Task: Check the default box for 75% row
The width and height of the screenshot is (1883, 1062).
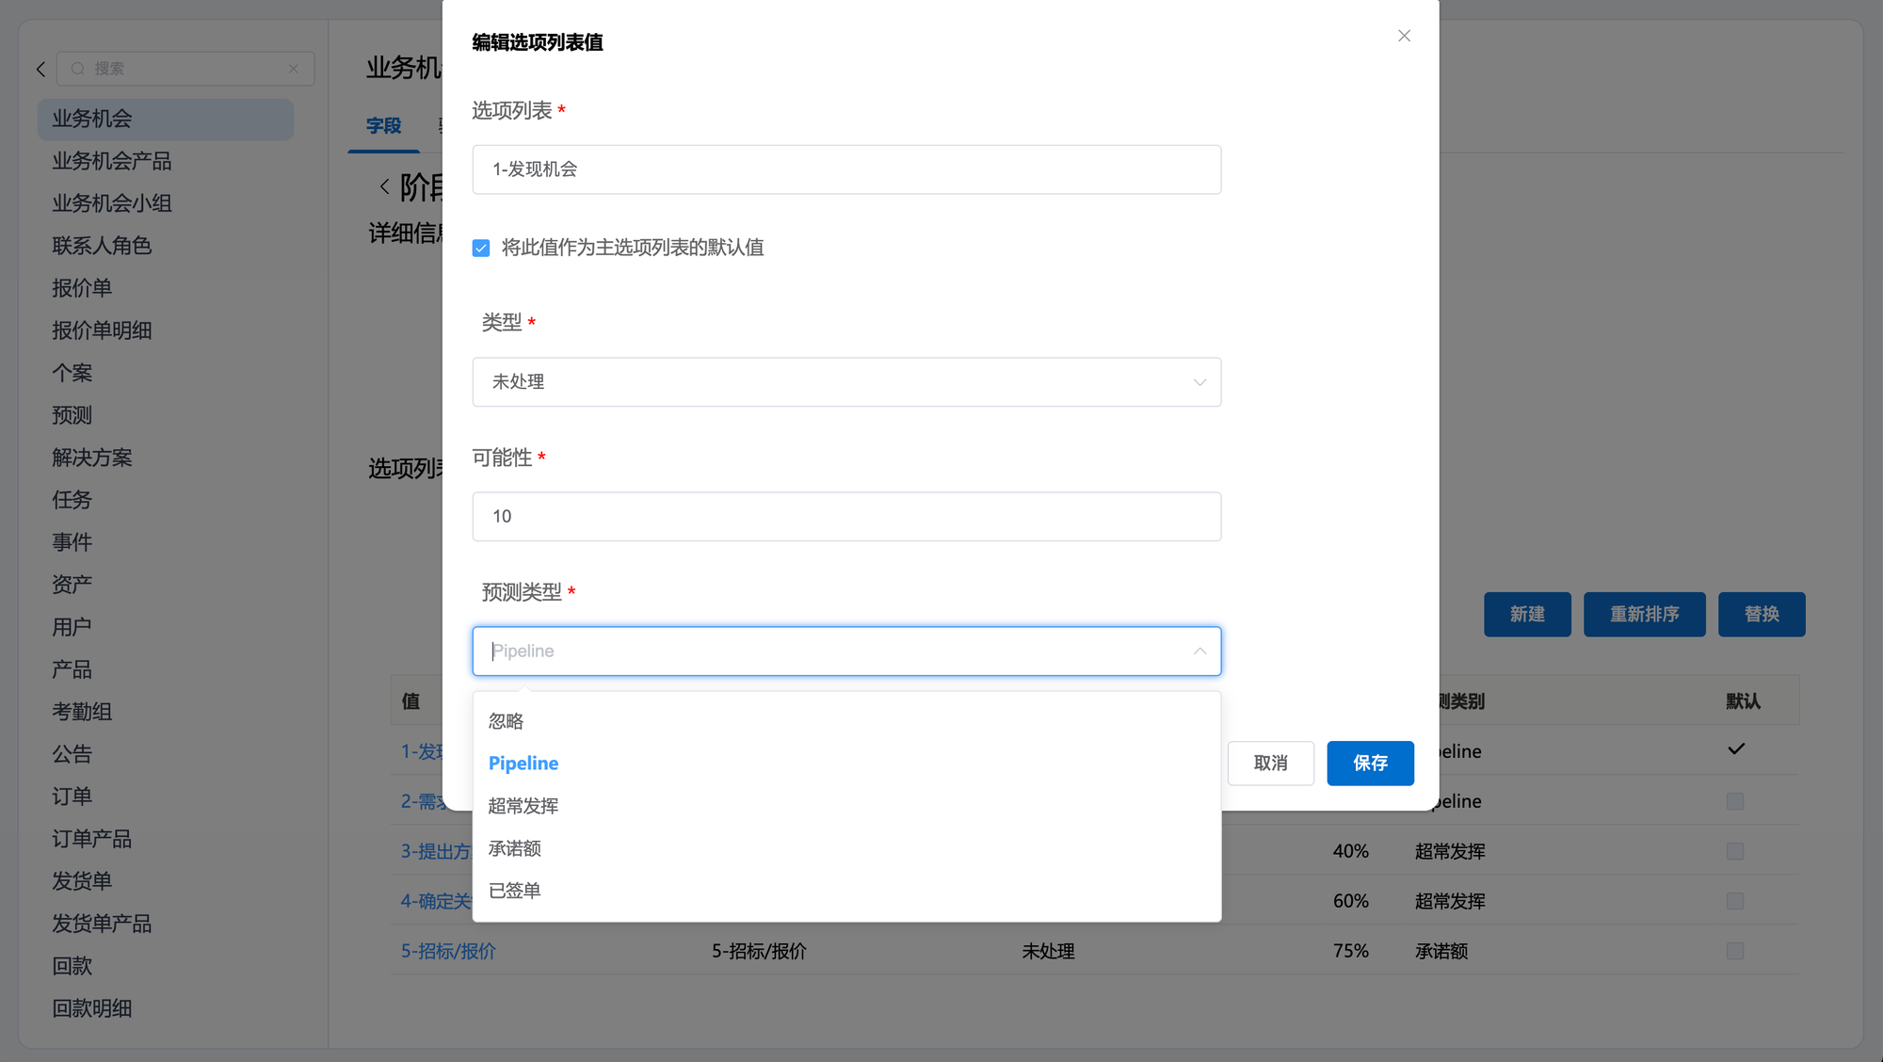Action: point(1735,951)
